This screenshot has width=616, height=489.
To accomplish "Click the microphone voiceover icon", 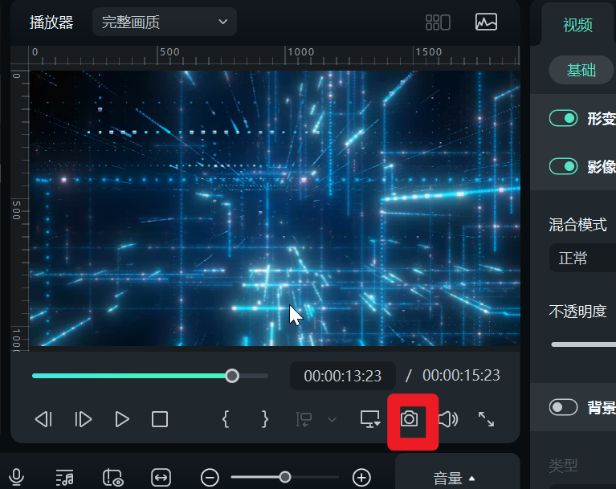I will pyautogui.click(x=16, y=477).
